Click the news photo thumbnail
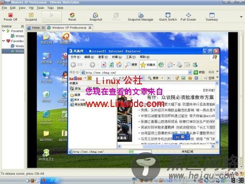Viewport: 245px width, 184px height. click(124, 119)
